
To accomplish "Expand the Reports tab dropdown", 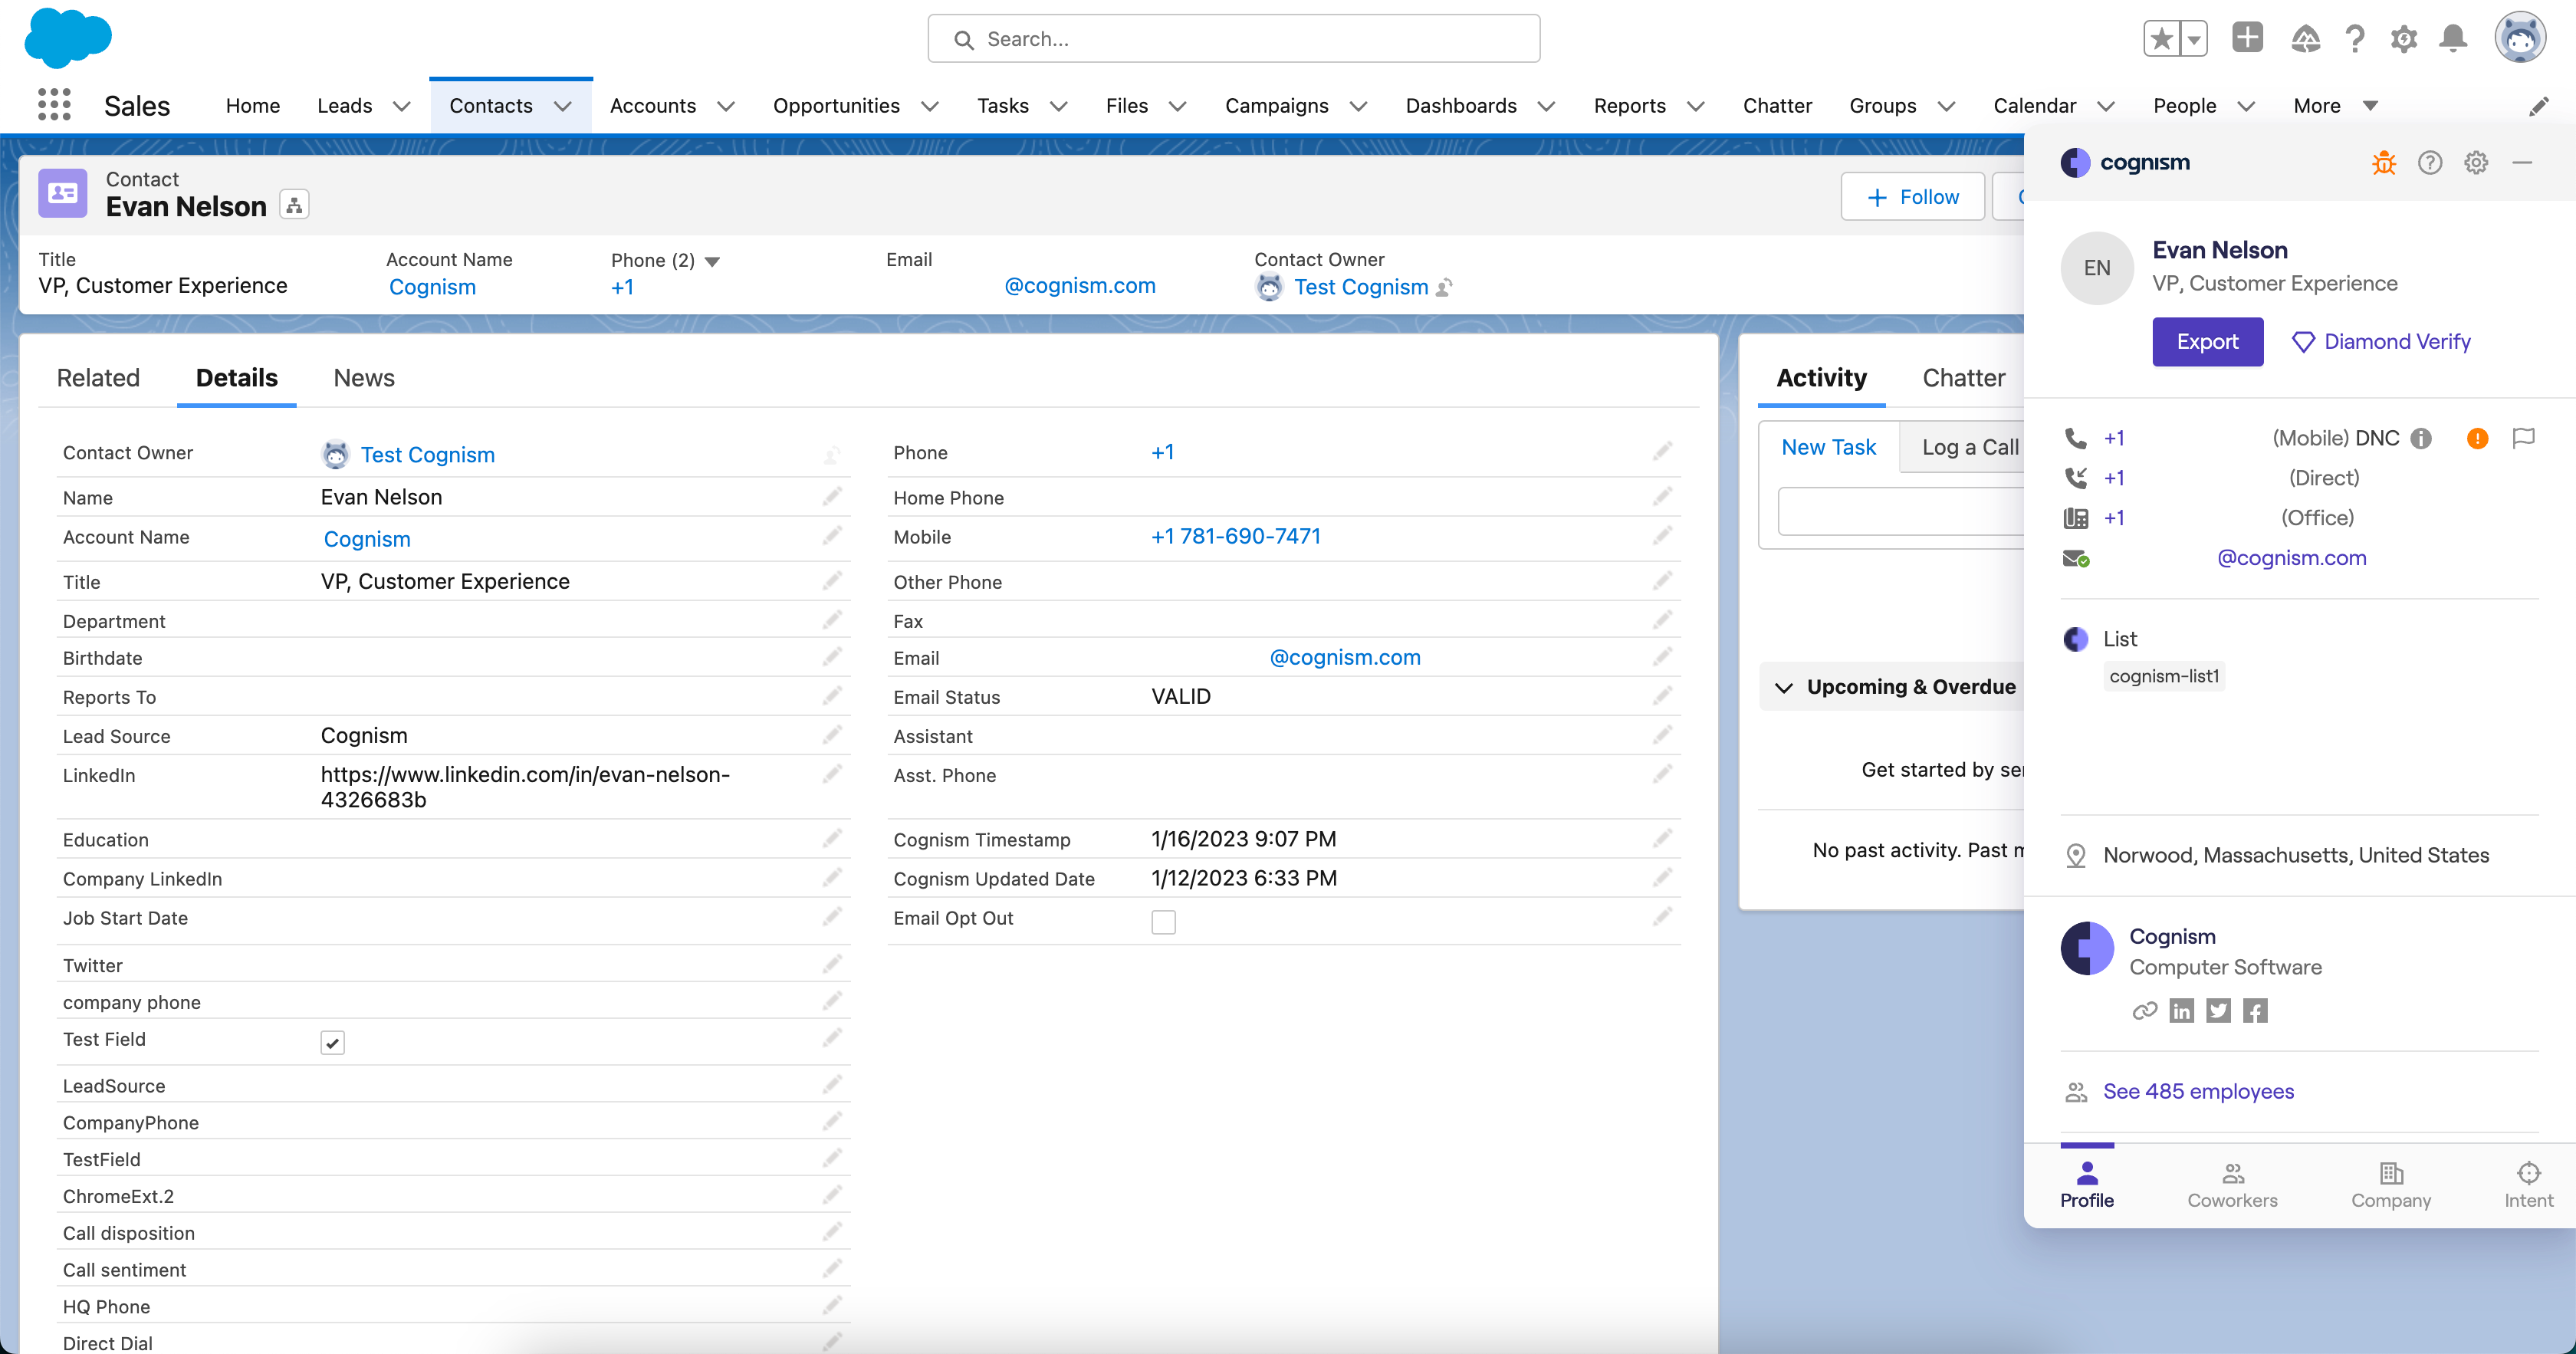I will (1696, 106).
